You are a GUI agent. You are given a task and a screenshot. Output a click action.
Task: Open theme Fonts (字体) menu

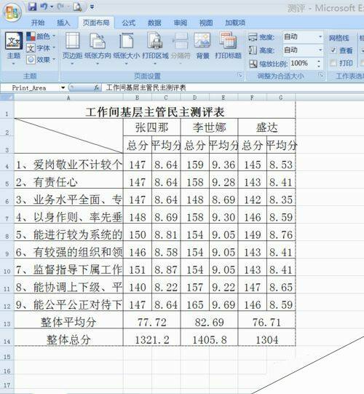point(41,48)
